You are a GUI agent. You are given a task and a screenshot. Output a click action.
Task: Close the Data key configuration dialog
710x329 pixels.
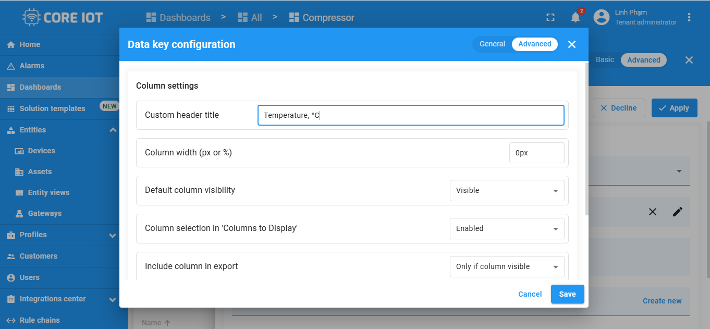click(x=572, y=44)
